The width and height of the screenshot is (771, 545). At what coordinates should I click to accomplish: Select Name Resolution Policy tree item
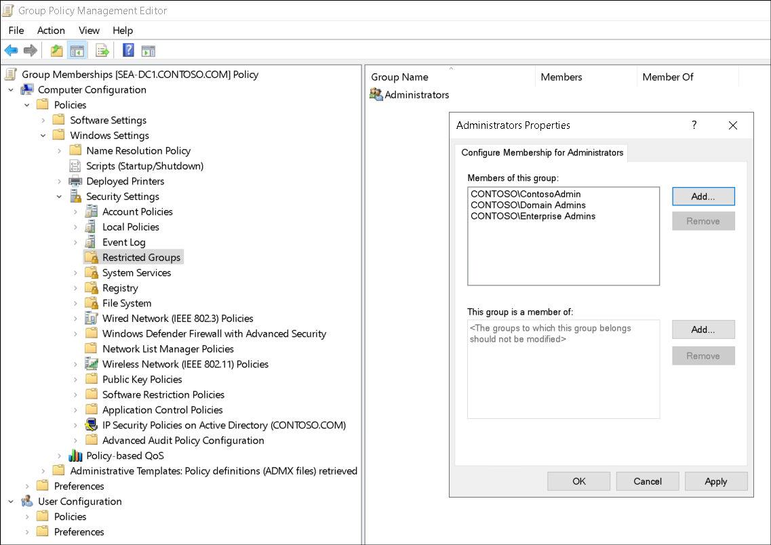point(138,150)
